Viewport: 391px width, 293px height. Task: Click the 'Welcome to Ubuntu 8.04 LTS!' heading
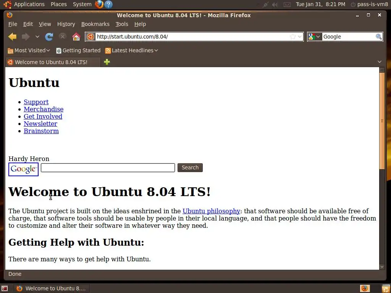coord(110,192)
